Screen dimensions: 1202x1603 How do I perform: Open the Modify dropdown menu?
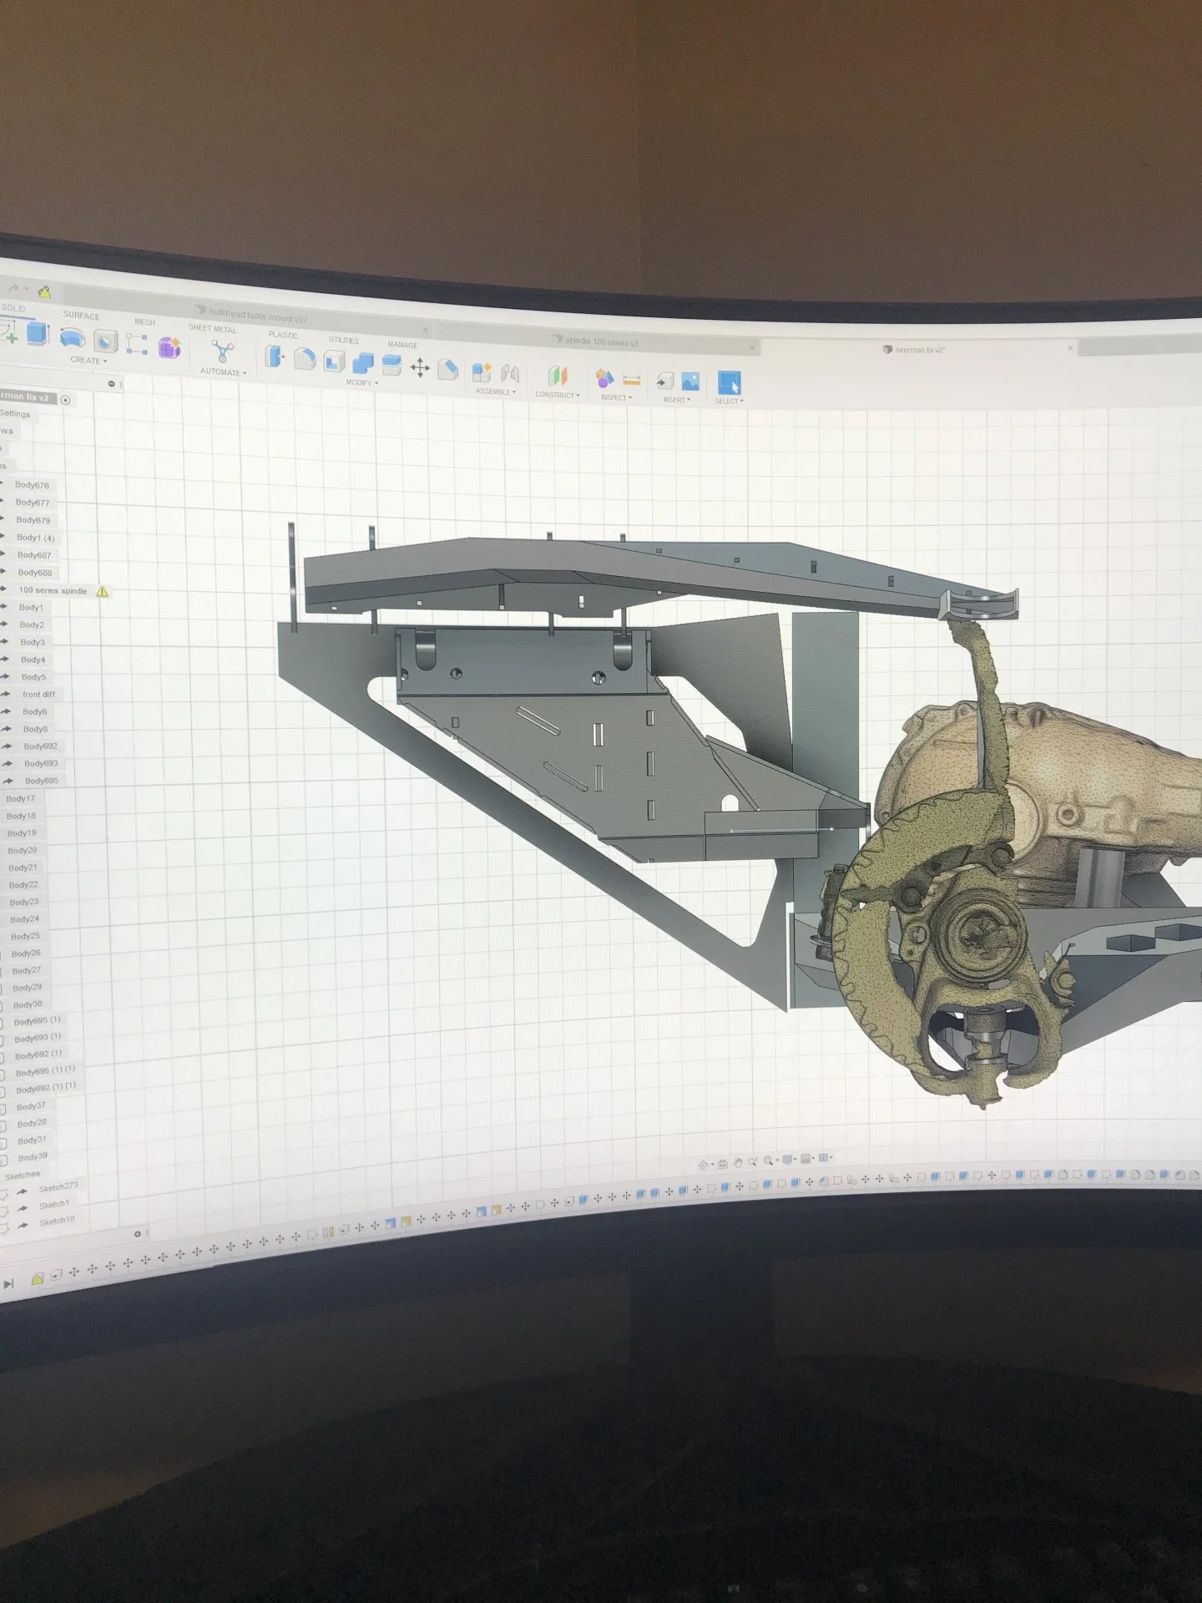point(361,382)
